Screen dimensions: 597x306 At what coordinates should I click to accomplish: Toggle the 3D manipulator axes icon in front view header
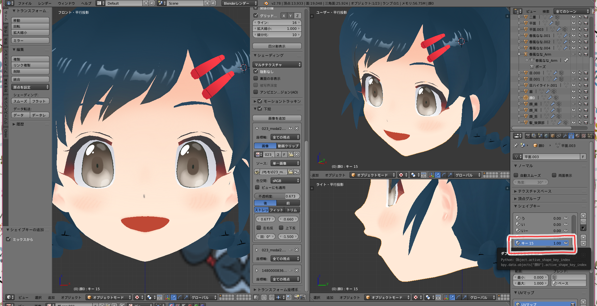pos(167,297)
